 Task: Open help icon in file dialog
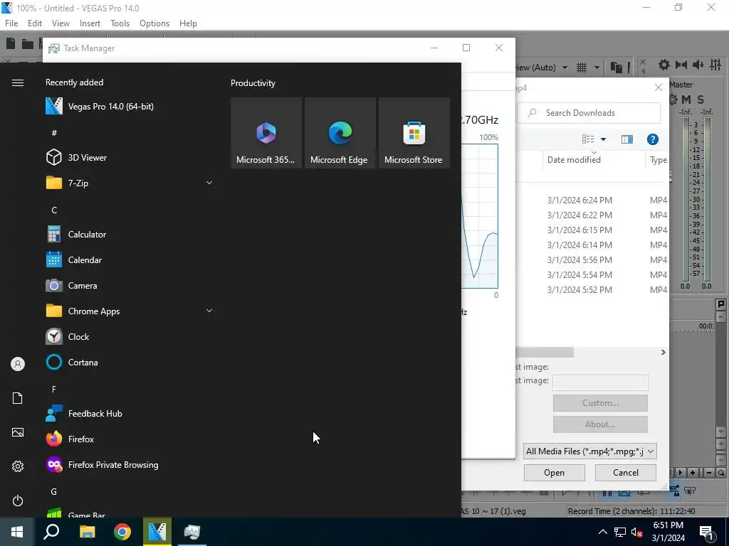[x=652, y=139]
